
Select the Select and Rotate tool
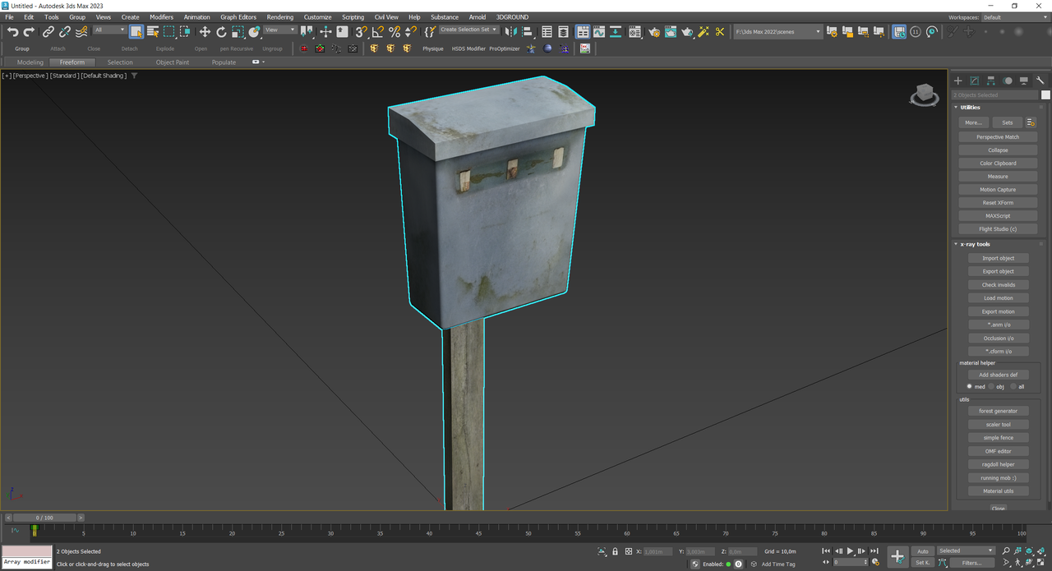click(x=221, y=32)
